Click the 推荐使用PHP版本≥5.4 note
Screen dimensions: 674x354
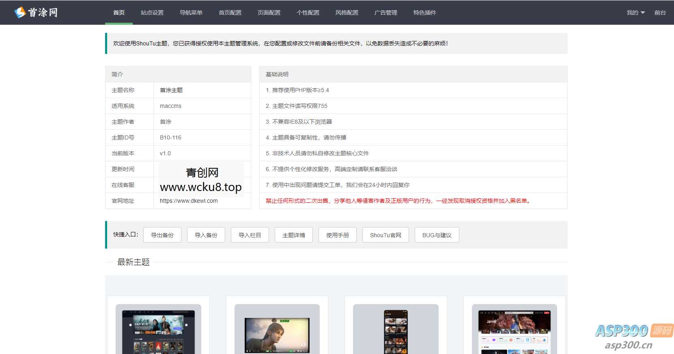[x=297, y=90]
